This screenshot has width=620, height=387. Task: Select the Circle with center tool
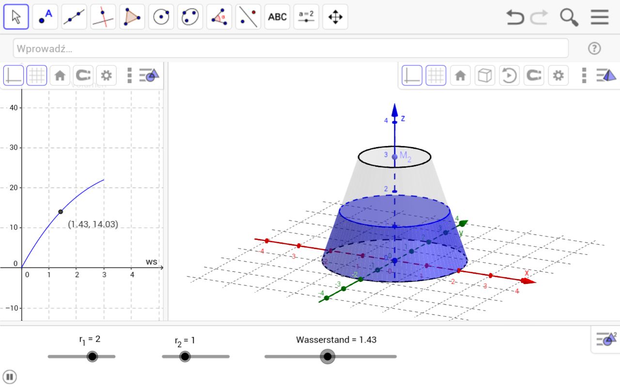(x=161, y=17)
